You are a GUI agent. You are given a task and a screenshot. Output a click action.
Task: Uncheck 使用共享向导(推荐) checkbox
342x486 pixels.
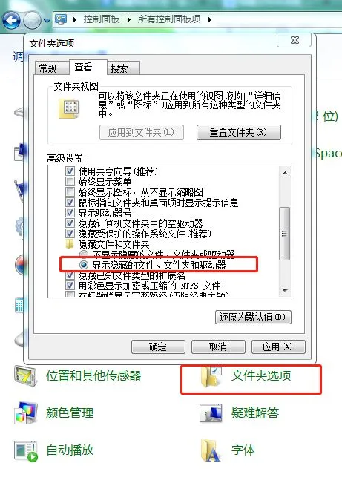[70, 171]
